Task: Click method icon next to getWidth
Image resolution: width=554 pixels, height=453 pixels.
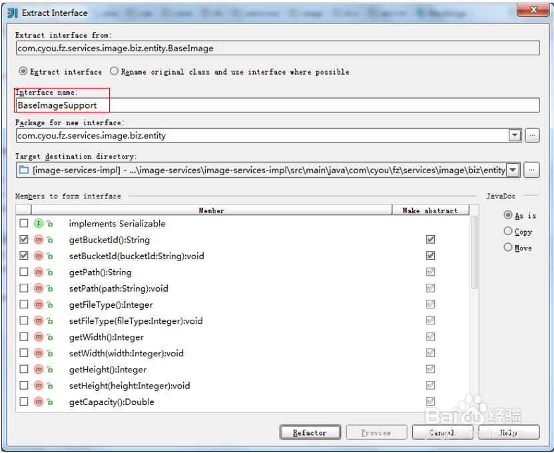Action: (39, 336)
